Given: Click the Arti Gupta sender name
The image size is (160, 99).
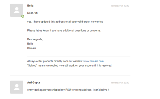Looking at the screenshot, I should [x=33, y=82].
